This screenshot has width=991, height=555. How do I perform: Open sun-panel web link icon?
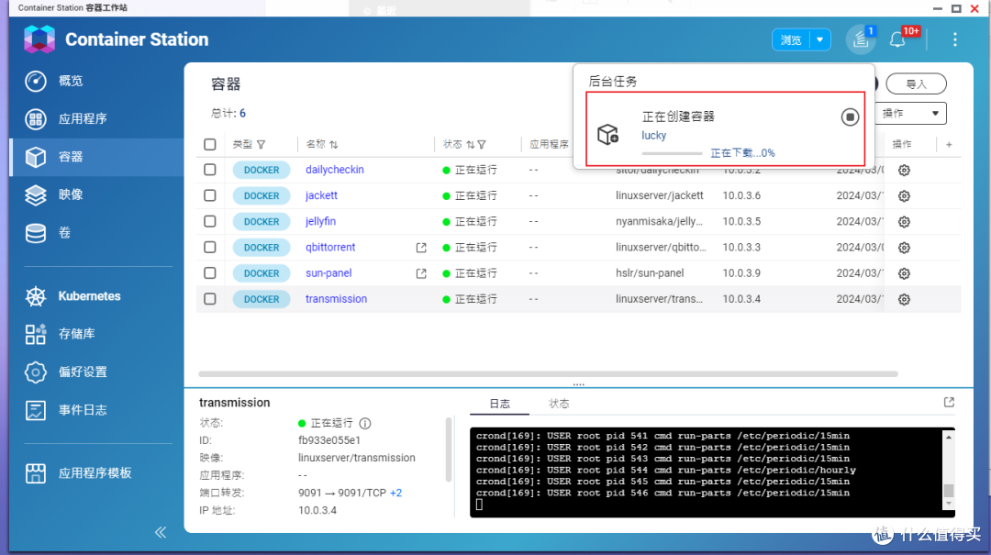point(421,273)
